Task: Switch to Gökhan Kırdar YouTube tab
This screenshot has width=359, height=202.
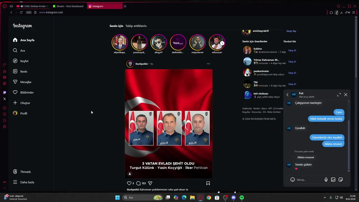Action: tap(33, 6)
